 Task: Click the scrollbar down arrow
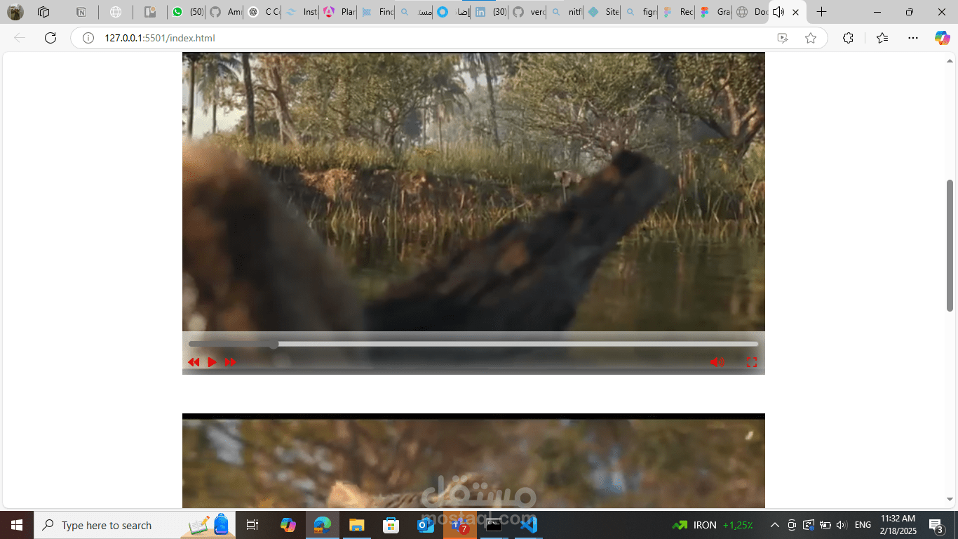(x=950, y=500)
